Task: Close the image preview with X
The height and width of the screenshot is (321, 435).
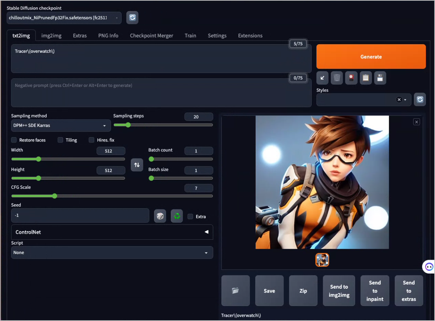Action: (x=416, y=122)
